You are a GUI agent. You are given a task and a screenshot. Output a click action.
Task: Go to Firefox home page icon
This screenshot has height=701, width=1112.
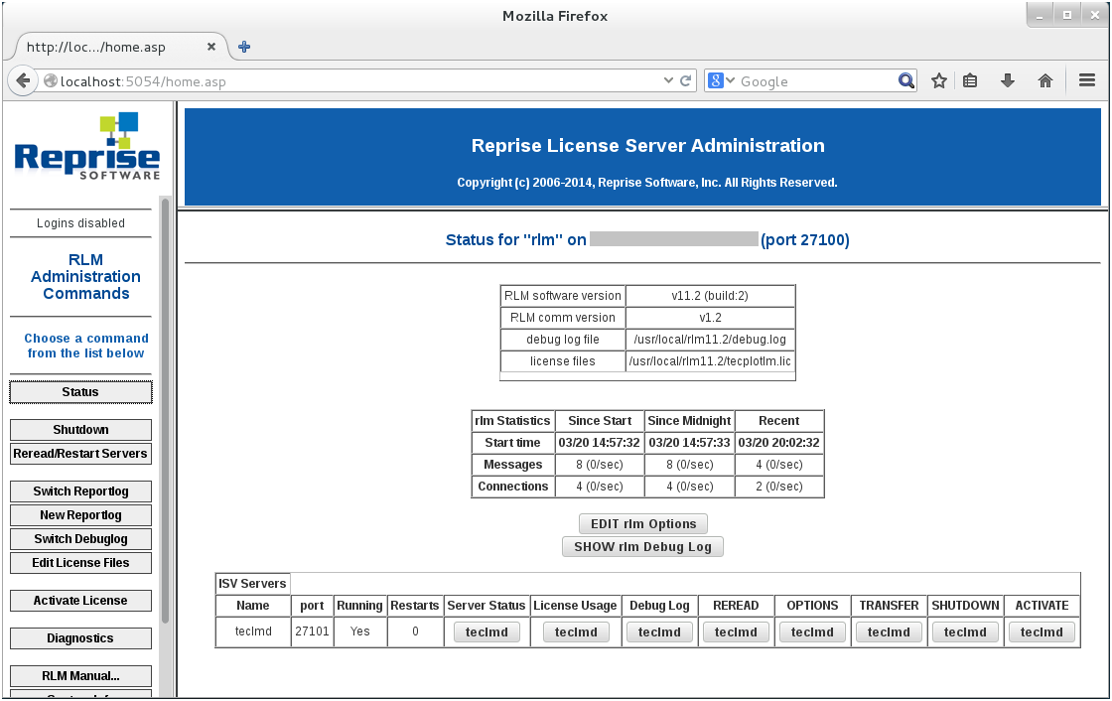[1045, 80]
